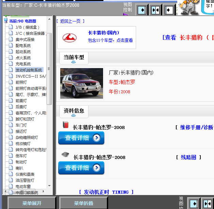214x209 pixels.
Task: Select 客厢顶灯、个人用灯 item
Action: click(x=31, y=113)
